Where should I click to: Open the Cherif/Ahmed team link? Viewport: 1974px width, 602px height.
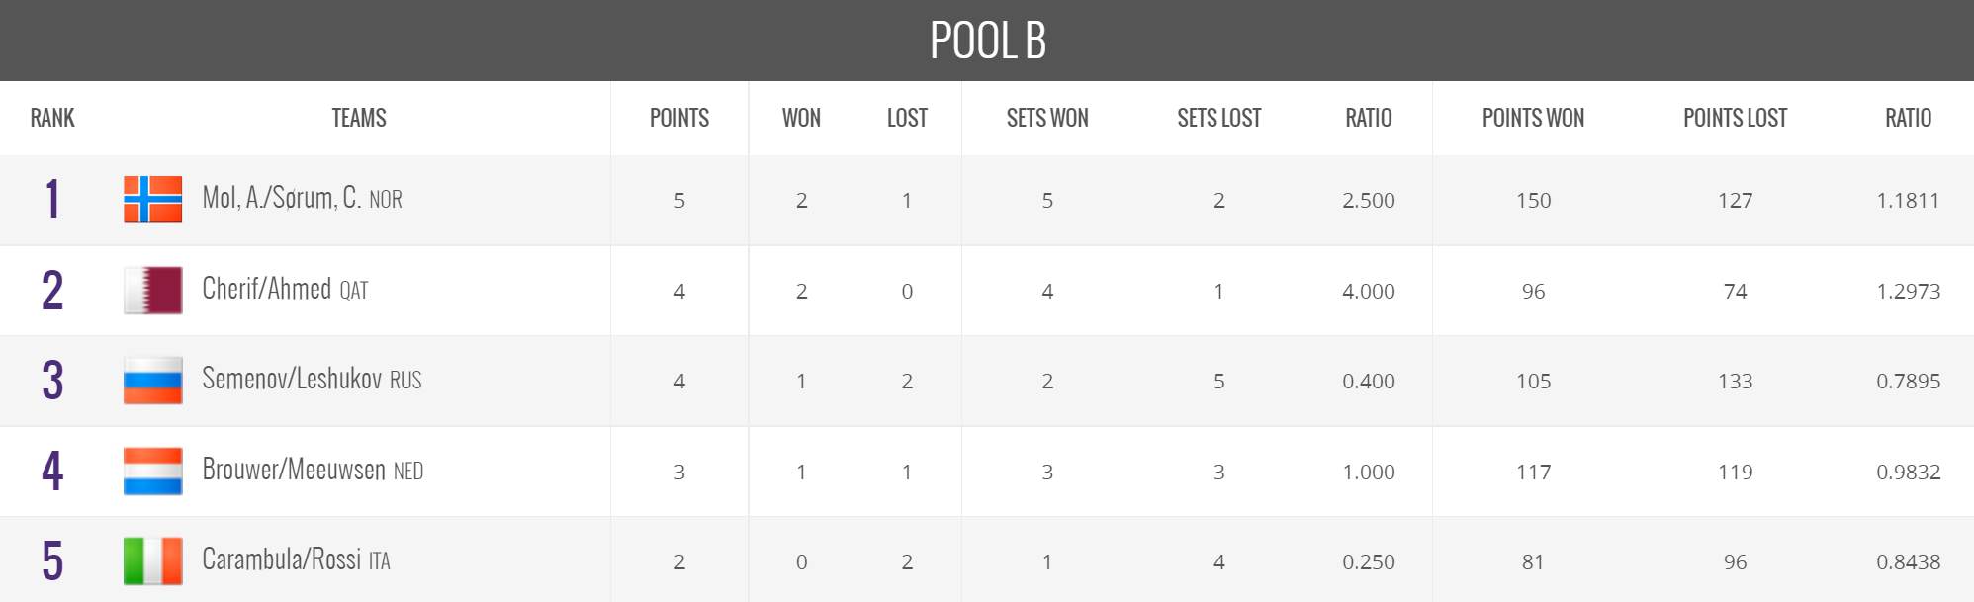(267, 289)
